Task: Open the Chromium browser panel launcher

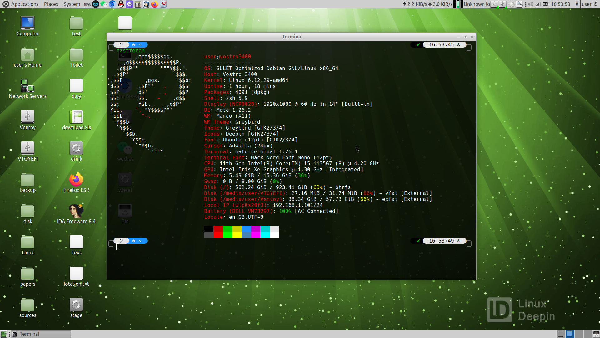Action: tap(112, 4)
